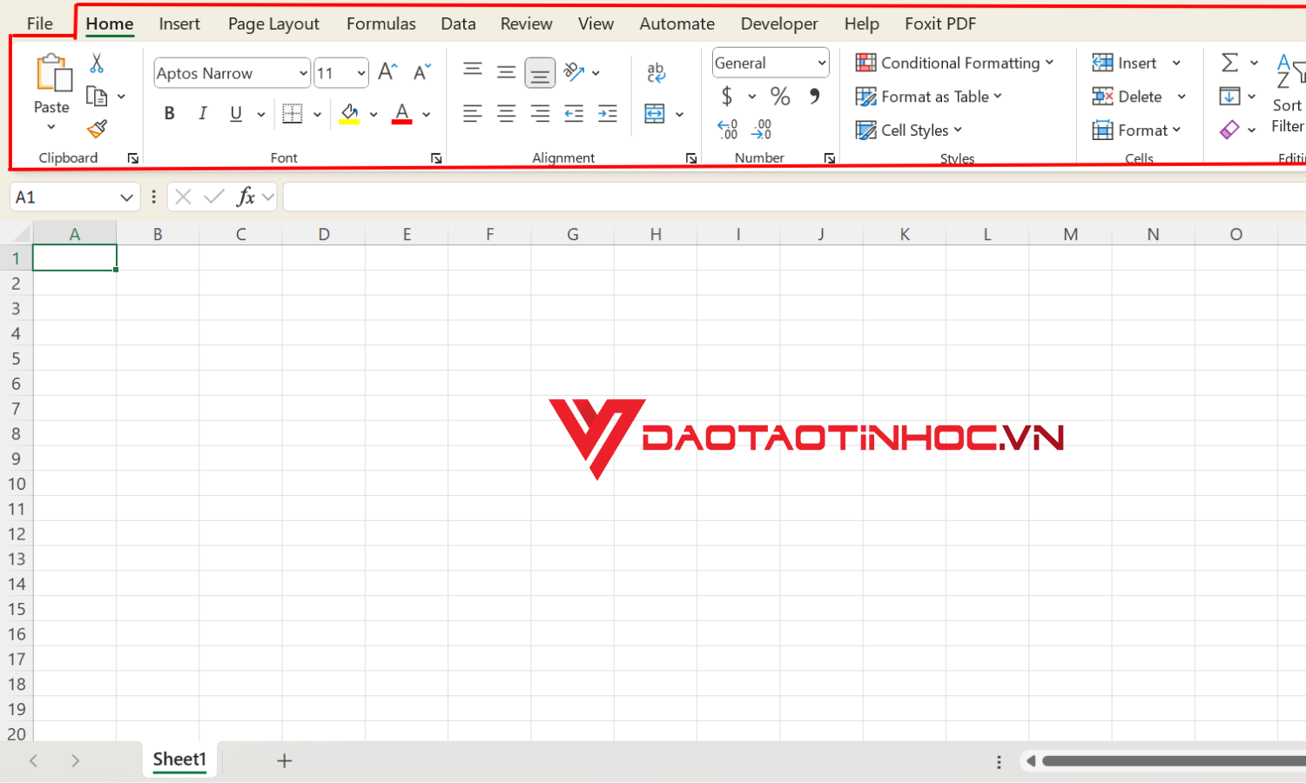1306x783 pixels.
Task: Toggle Italic formatting
Action: tap(202, 113)
